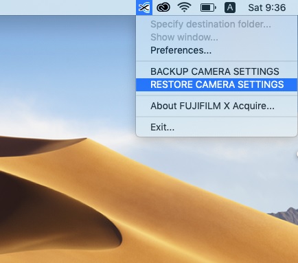Open the Wi-Fi status menu
298x263 pixels.
click(185, 8)
